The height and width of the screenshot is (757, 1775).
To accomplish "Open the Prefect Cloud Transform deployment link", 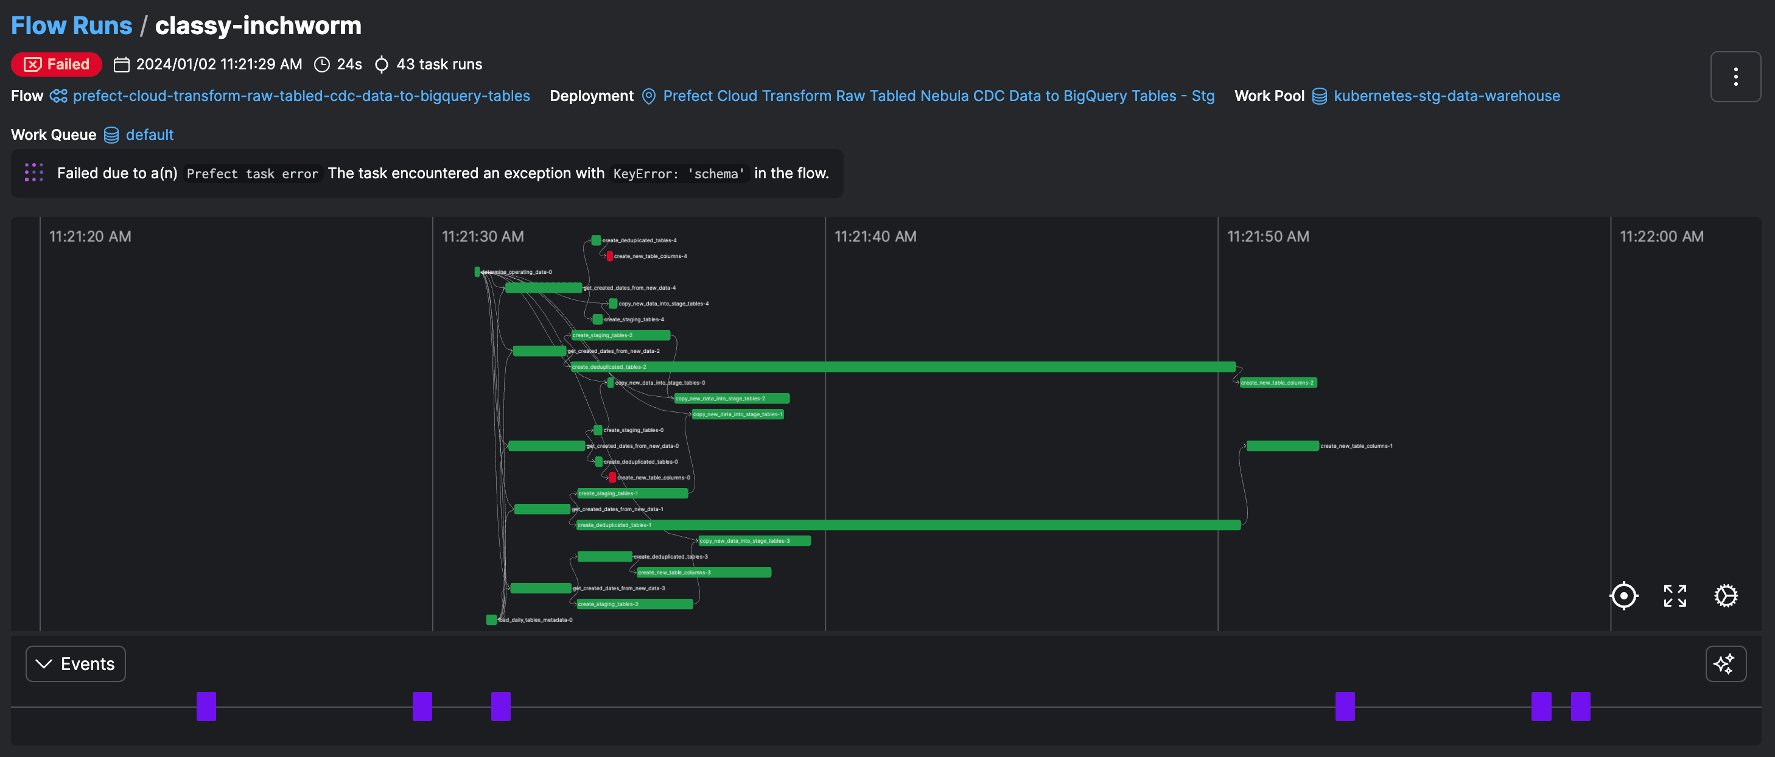I will tap(938, 96).
